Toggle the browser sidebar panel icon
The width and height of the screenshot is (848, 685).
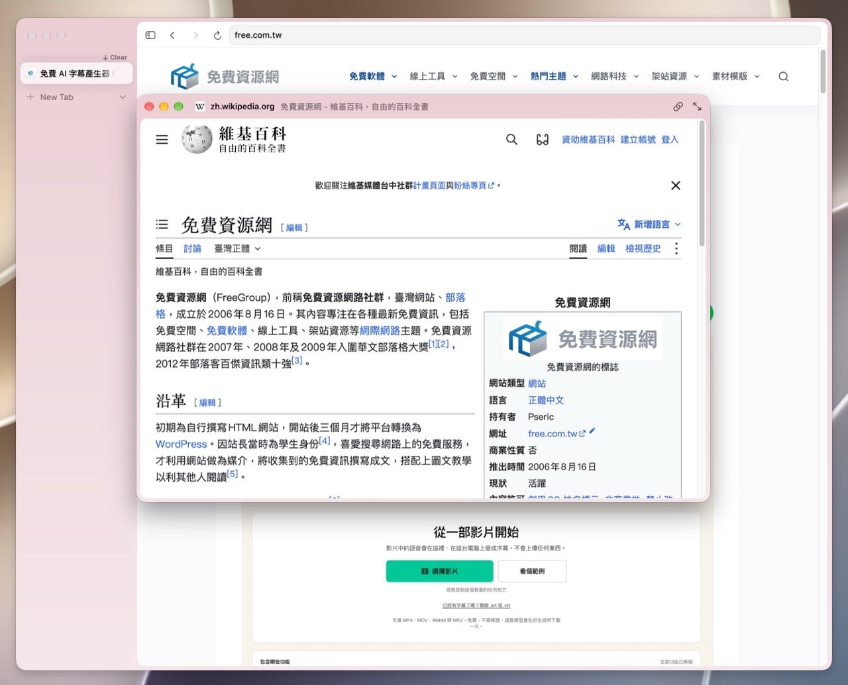(x=150, y=35)
